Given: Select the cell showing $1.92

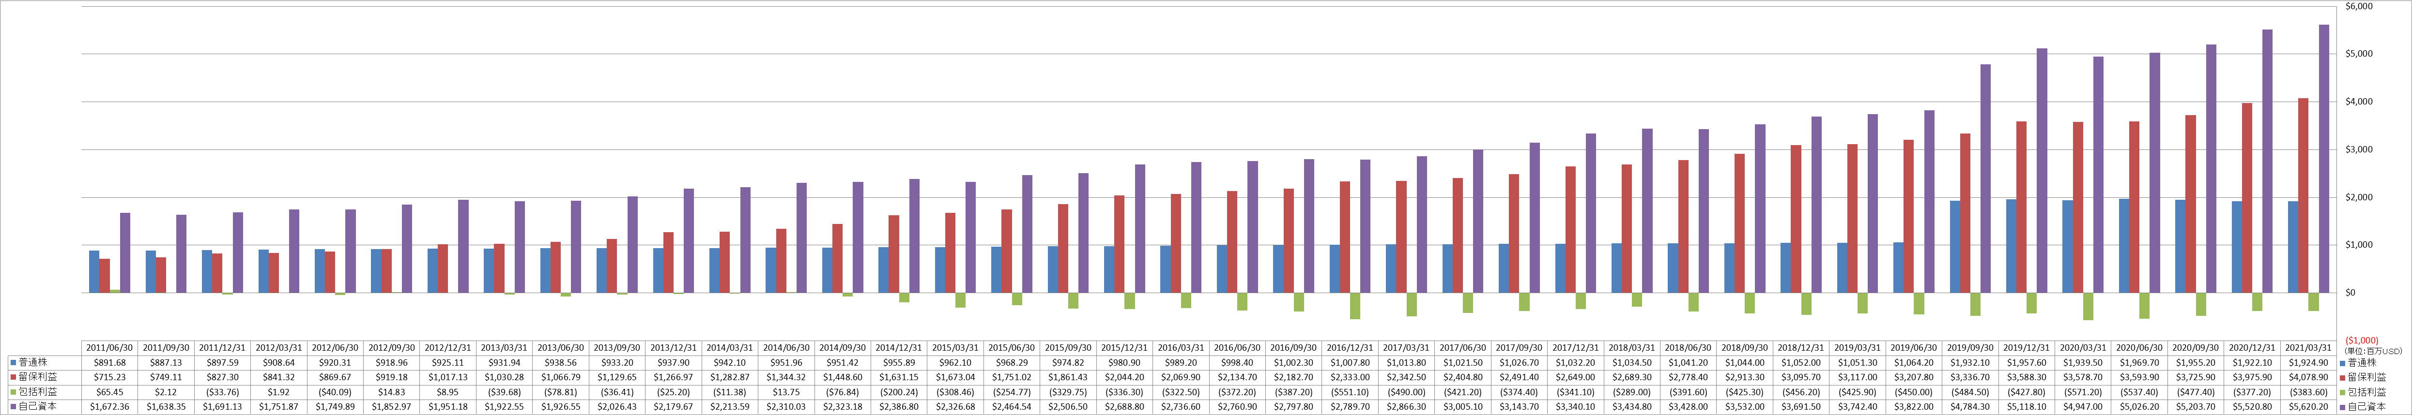Looking at the screenshot, I should coord(279,393).
